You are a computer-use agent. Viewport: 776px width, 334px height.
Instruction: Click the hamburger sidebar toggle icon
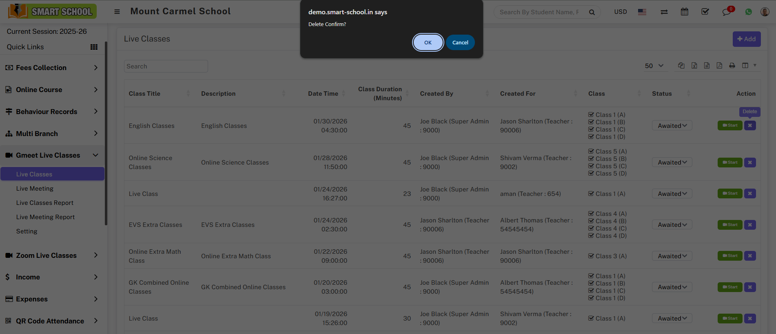(117, 12)
